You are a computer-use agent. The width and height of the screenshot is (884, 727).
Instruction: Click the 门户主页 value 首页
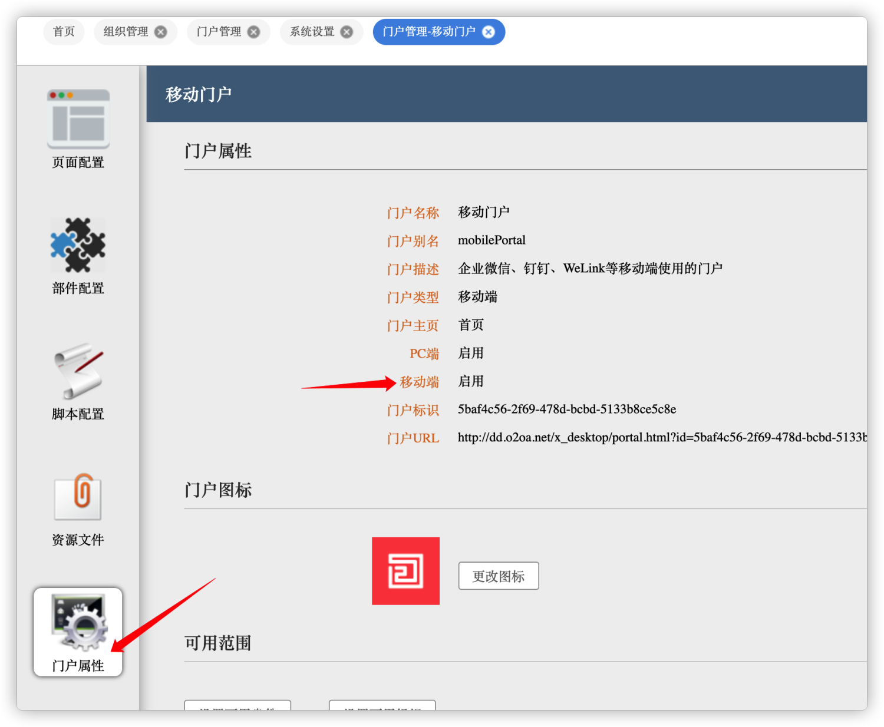coord(471,325)
